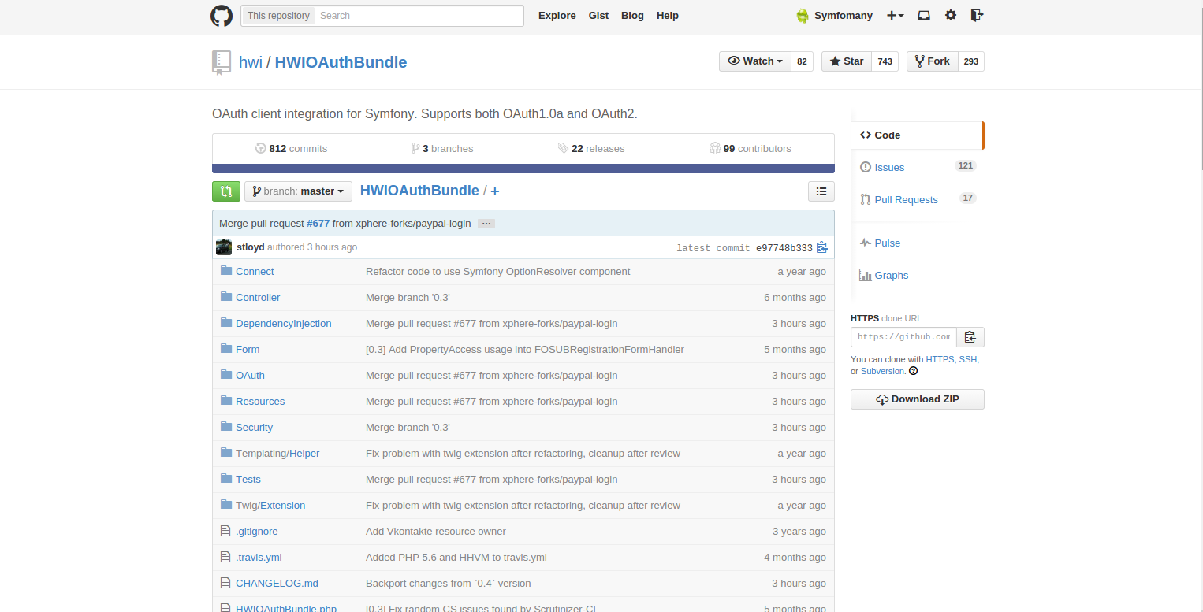This screenshot has height=612, width=1203.
Task: Copy commit SHA e97748b333 clipboard icon
Action: click(x=822, y=247)
